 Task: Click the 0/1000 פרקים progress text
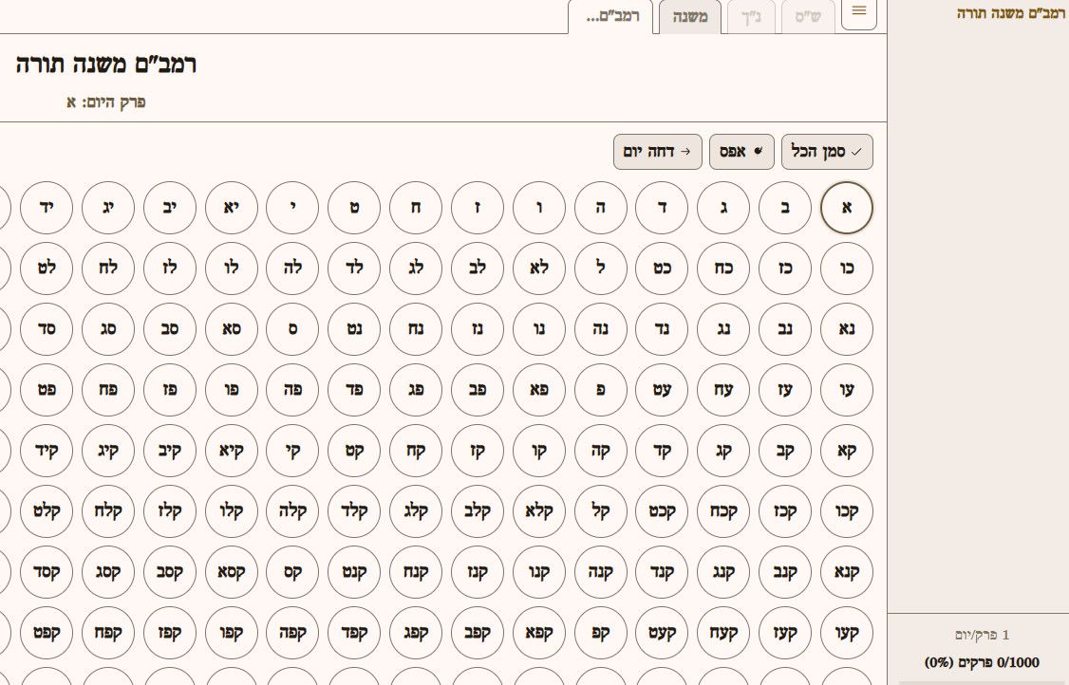[x=982, y=662]
